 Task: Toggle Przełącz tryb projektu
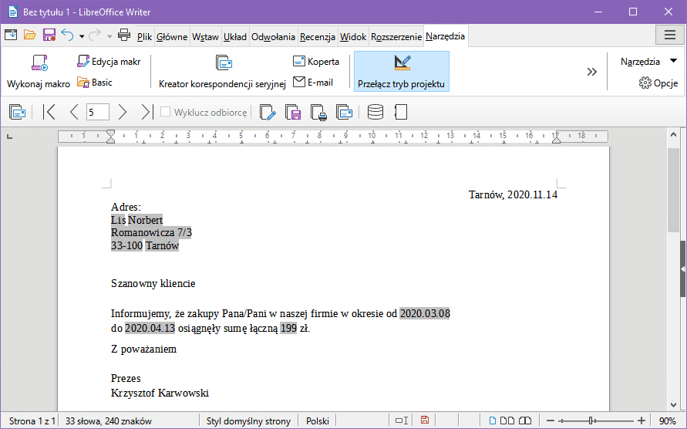[401, 72]
